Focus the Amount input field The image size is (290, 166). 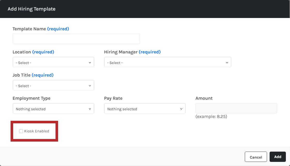click(x=236, y=108)
